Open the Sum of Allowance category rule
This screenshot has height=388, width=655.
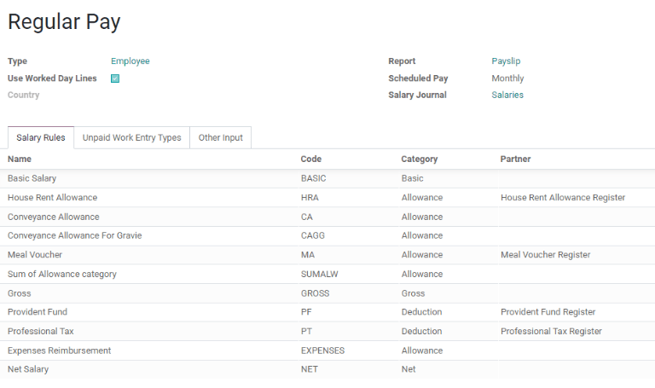click(62, 274)
